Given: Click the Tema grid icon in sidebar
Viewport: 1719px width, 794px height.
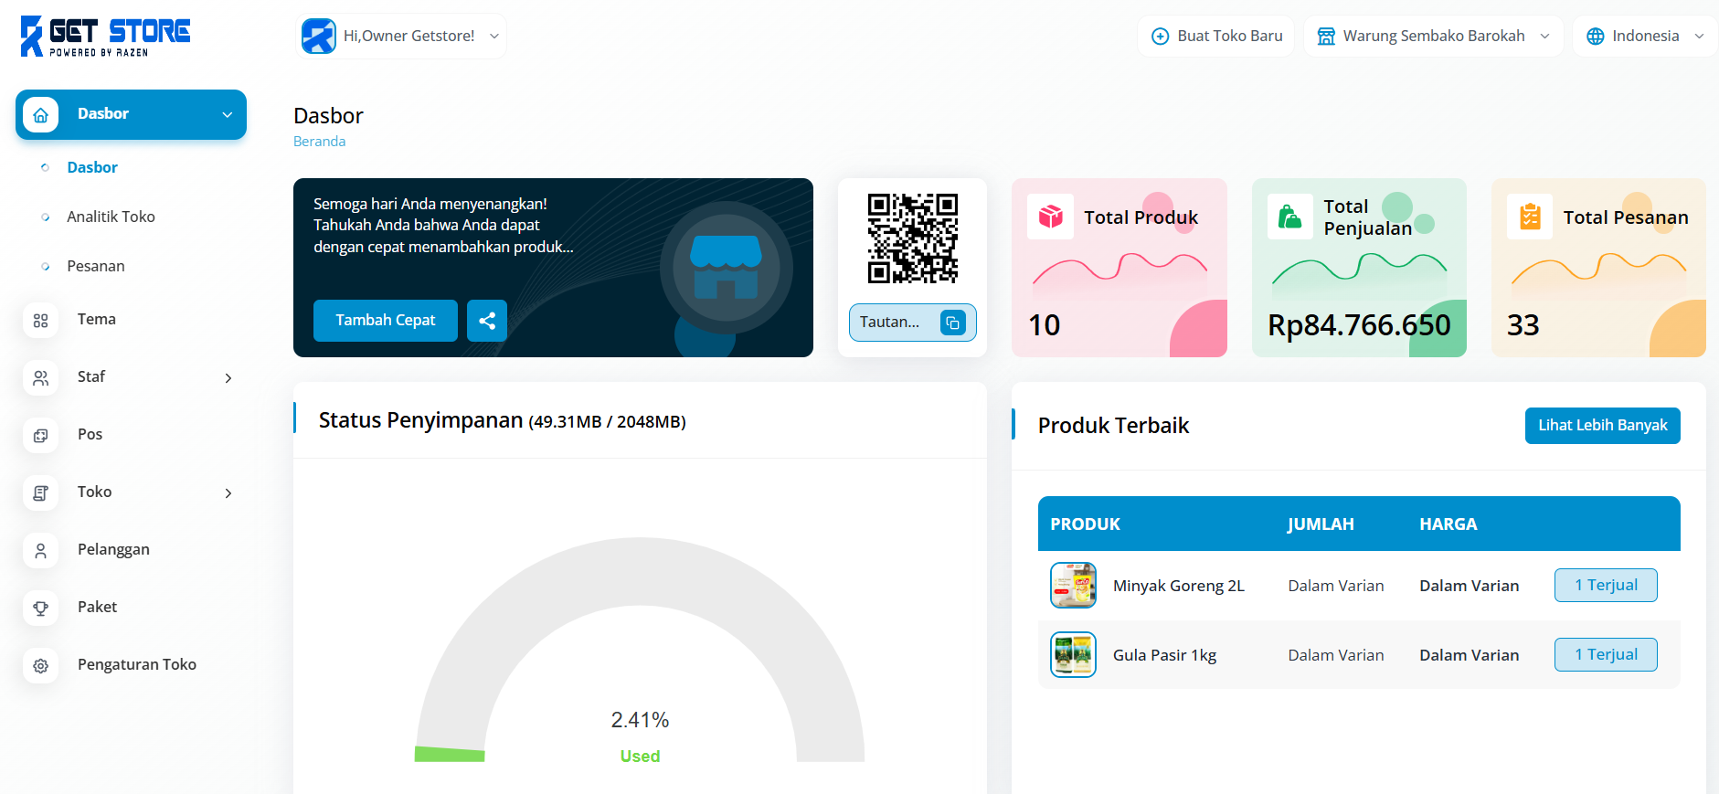Looking at the screenshot, I should tap(41, 321).
